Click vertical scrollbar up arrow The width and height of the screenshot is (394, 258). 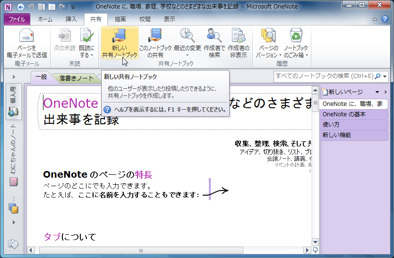tap(315, 90)
